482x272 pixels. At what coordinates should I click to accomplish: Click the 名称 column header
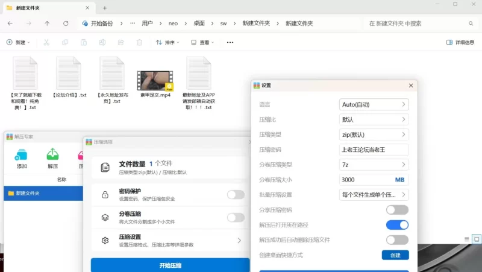click(61, 179)
